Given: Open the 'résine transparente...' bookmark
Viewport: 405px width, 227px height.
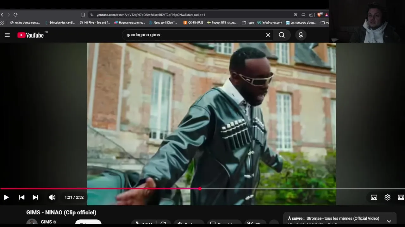Looking at the screenshot, I should tap(25, 23).
